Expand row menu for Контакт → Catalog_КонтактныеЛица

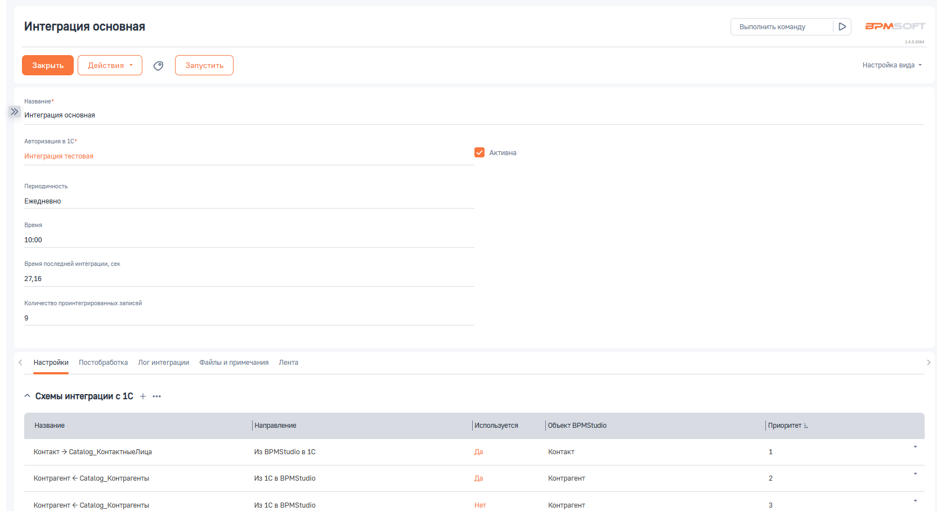pos(915,447)
